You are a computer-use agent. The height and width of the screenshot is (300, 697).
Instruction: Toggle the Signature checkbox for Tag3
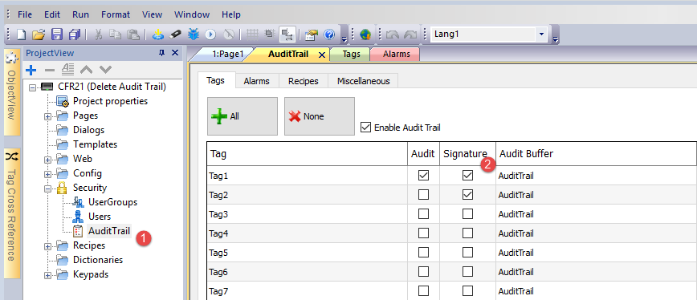pyautogui.click(x=467, y=214)
